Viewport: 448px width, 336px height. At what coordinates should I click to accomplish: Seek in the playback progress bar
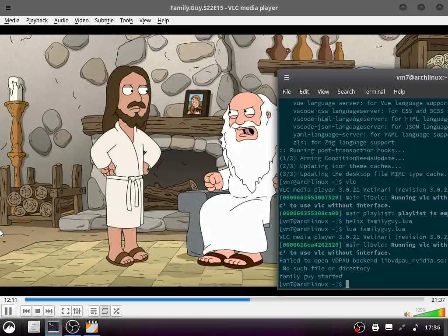tap(224, 300)
